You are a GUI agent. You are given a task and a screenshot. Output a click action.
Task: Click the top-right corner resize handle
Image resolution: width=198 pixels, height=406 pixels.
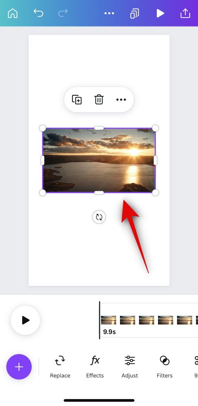[x=155, y=128]
